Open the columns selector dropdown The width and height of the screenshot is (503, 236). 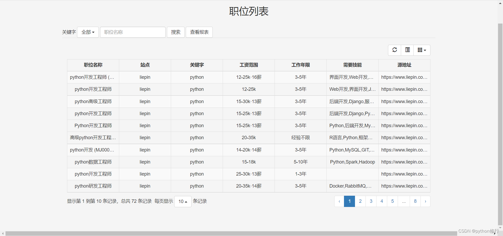coord(422,50)
